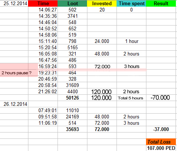Click the orange Total Loss cell
The height and width of the screenshot is (151, 177).
click(x=161, y=142)
